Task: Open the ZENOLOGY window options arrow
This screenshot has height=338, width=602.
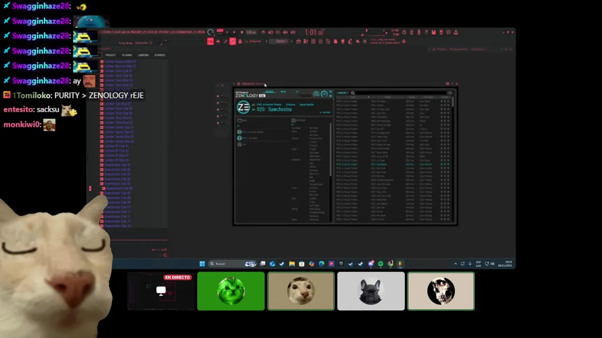Action: pos(234,84)
